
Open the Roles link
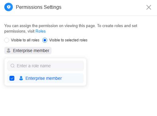(x=41, y=31)
